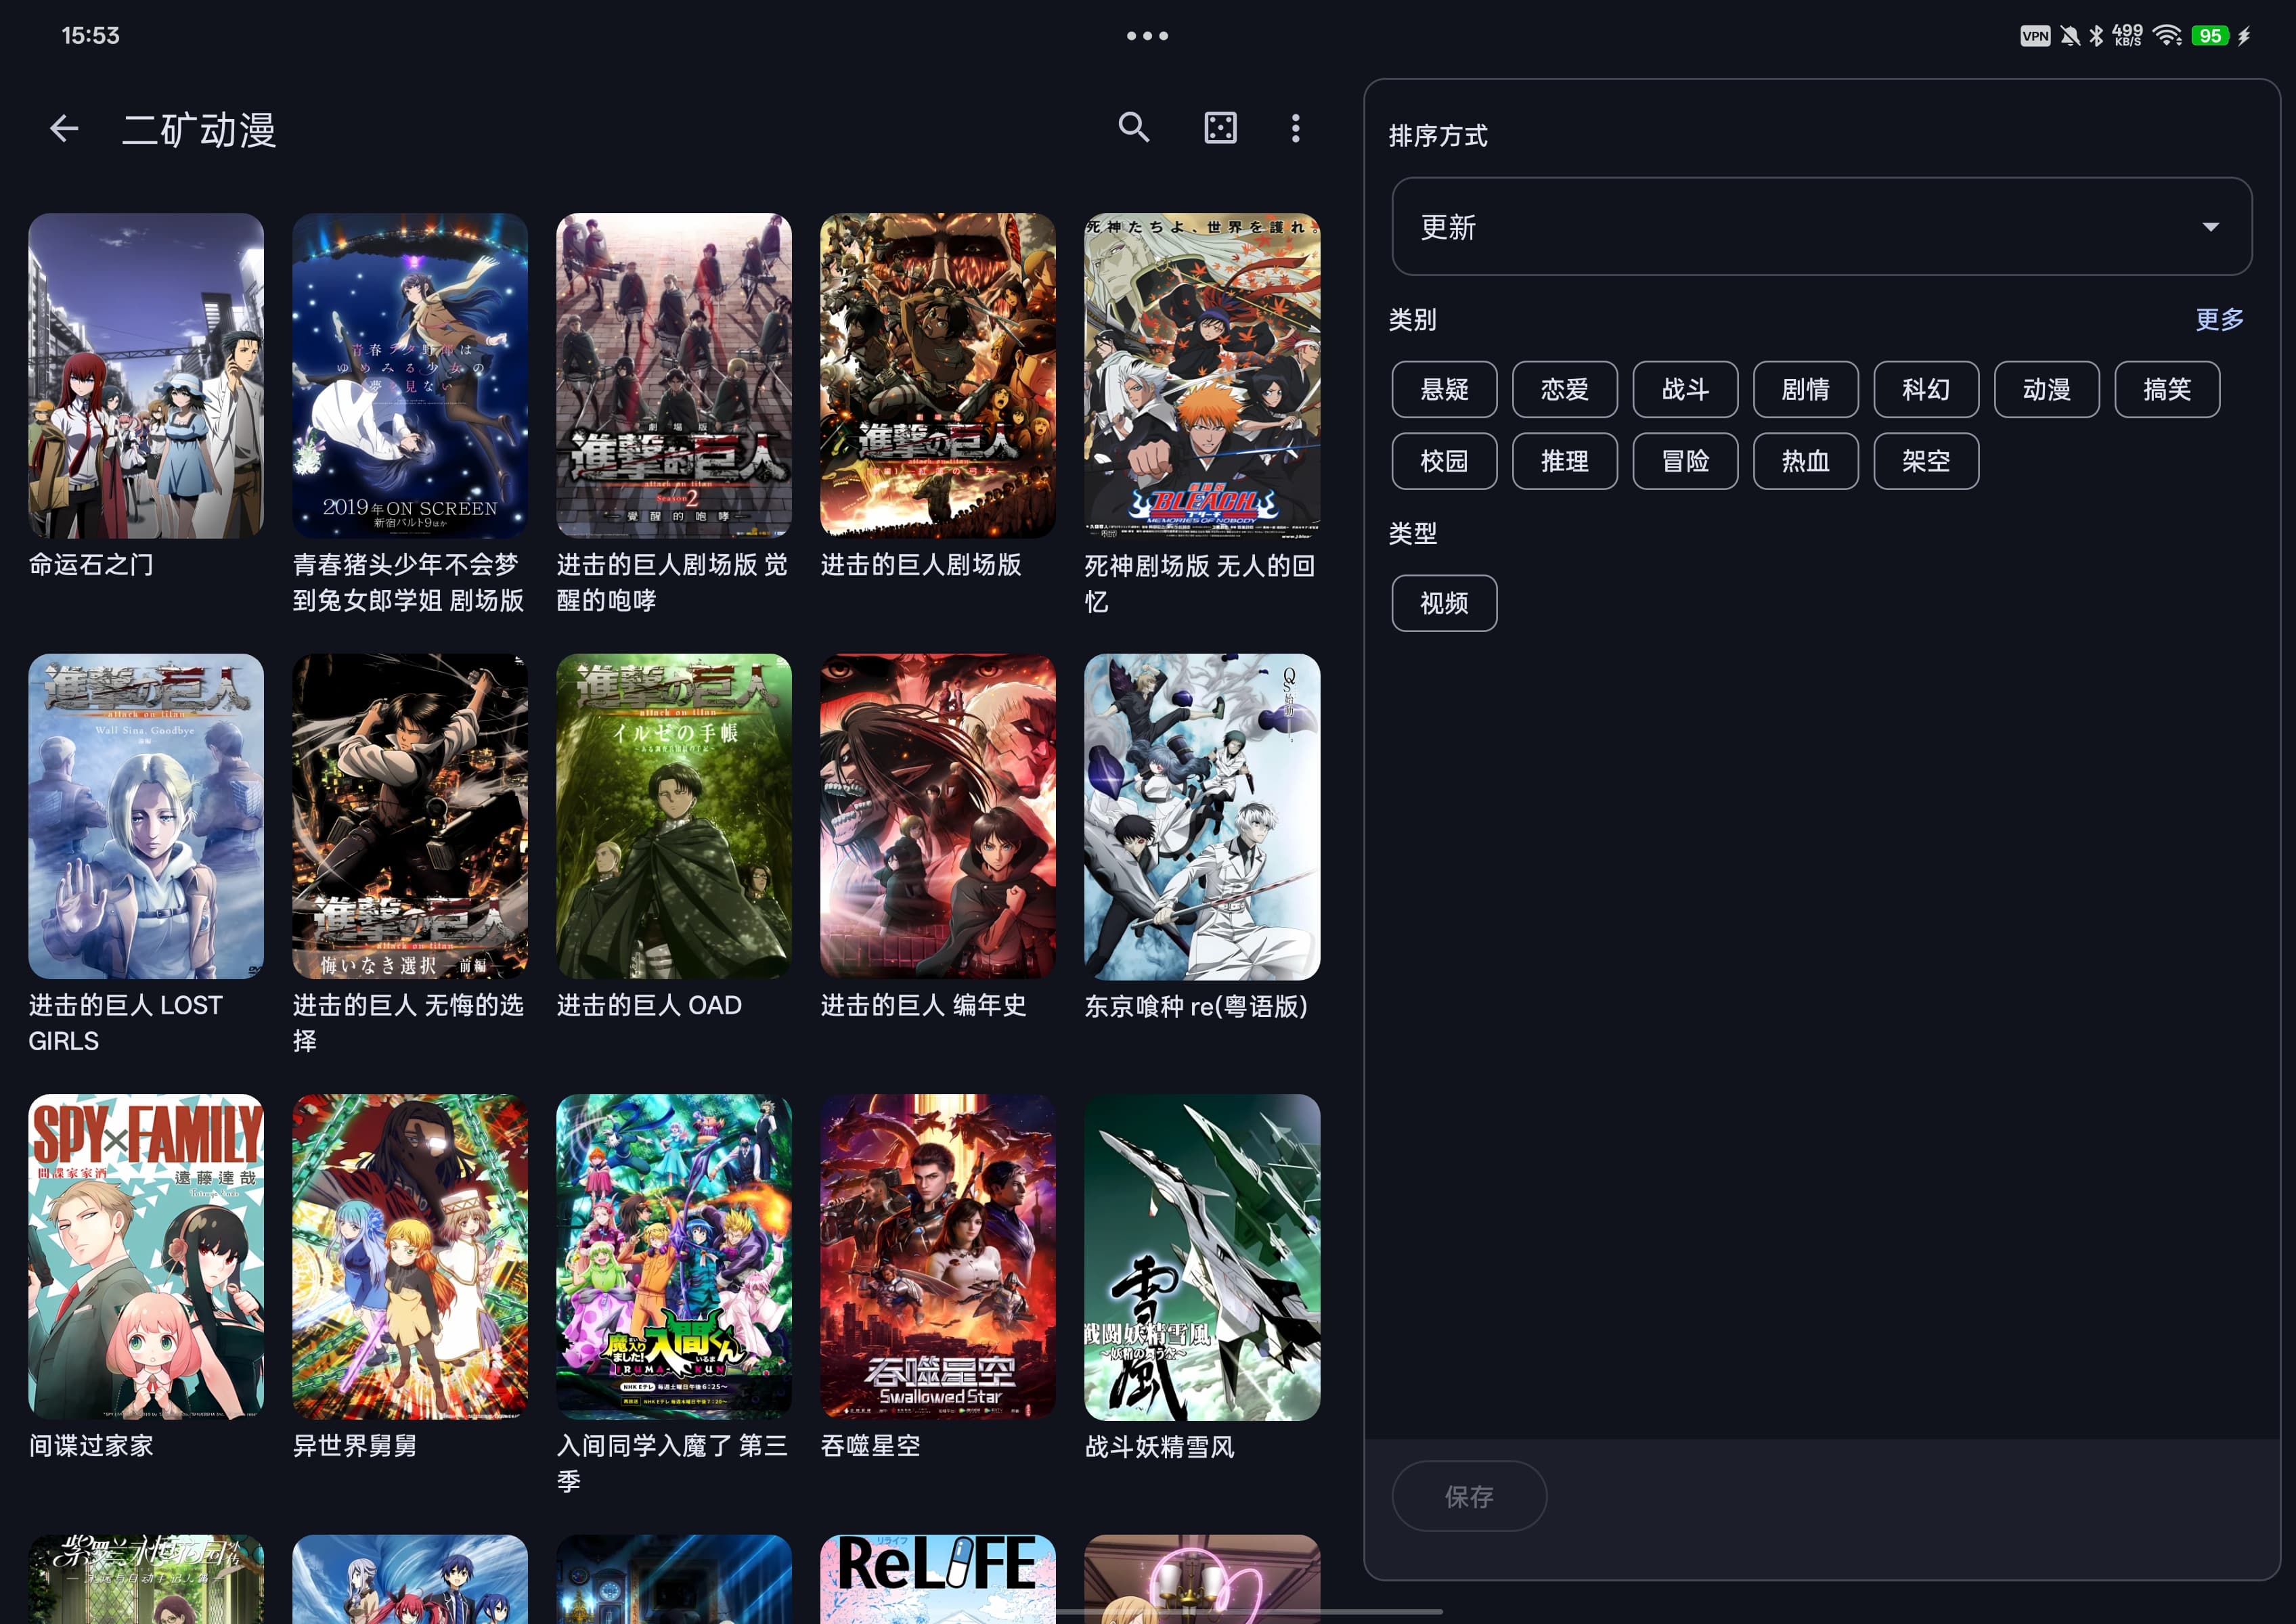Tap the muted bell status icon
The width and height of the screenshot is (2296, 1624).
pyautogui.click(x=2070, y=36)
